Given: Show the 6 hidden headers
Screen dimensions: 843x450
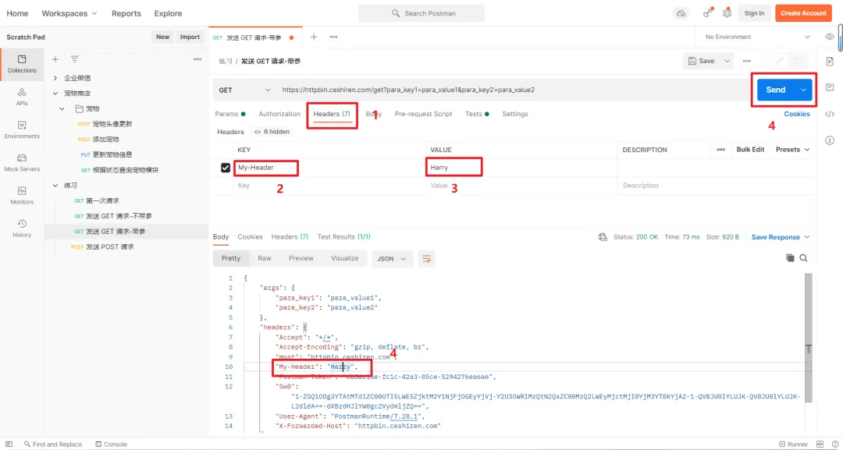Looking at the screenshot, I should click(x=272, y=132).
